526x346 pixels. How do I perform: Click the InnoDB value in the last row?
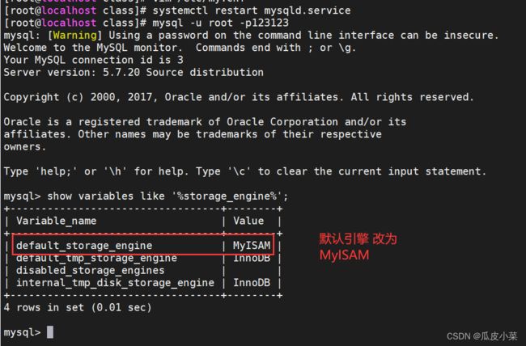pyautogui.click(x=252, y=283)
